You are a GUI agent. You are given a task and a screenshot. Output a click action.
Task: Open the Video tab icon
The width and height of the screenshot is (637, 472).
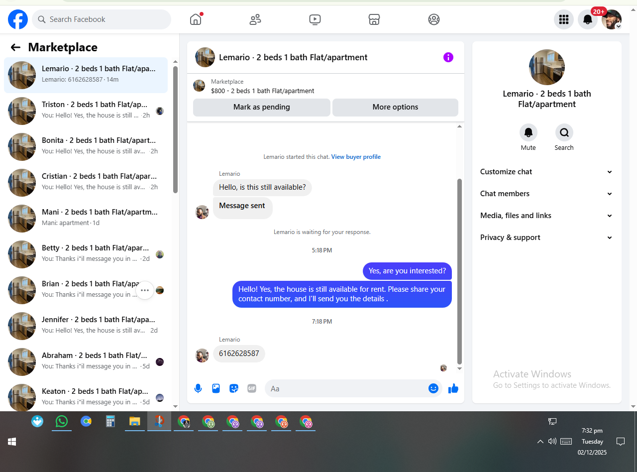click(315, 19)
